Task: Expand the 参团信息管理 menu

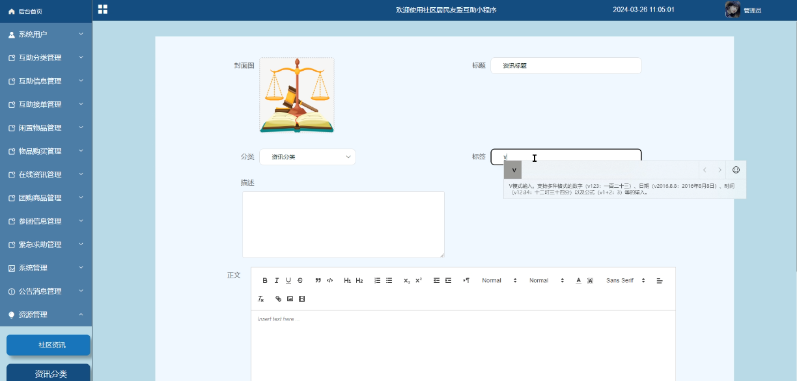Action: tap(46, 221)
